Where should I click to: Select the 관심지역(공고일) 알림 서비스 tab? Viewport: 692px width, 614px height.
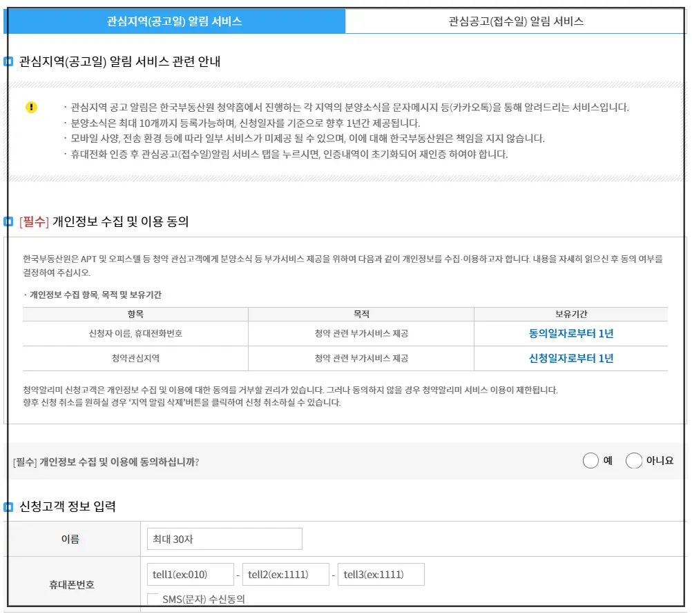pos(175,20)
